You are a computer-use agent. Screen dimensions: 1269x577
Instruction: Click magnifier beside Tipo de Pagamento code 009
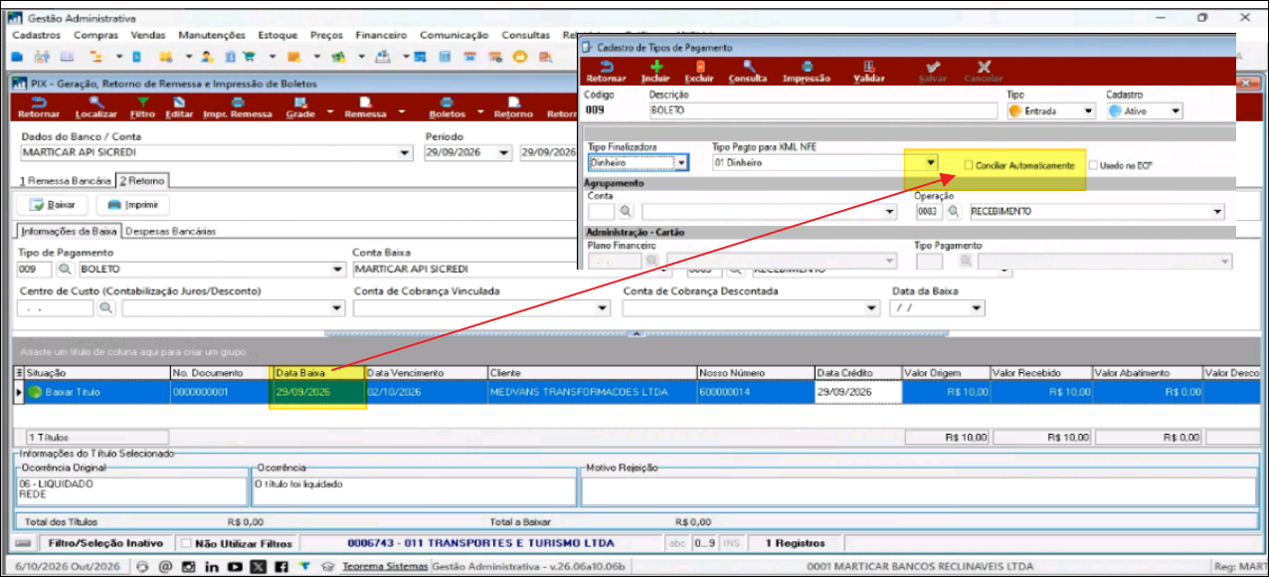[x=65, y=269]
